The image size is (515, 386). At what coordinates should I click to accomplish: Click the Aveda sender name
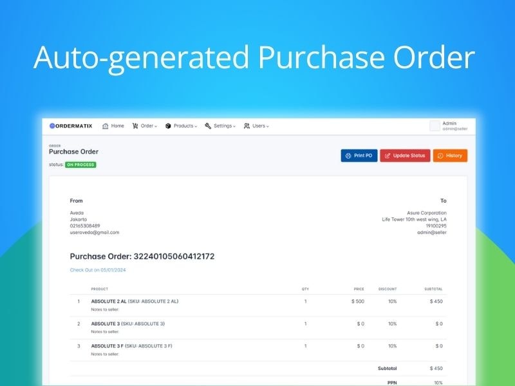click(x=77, y=213)
